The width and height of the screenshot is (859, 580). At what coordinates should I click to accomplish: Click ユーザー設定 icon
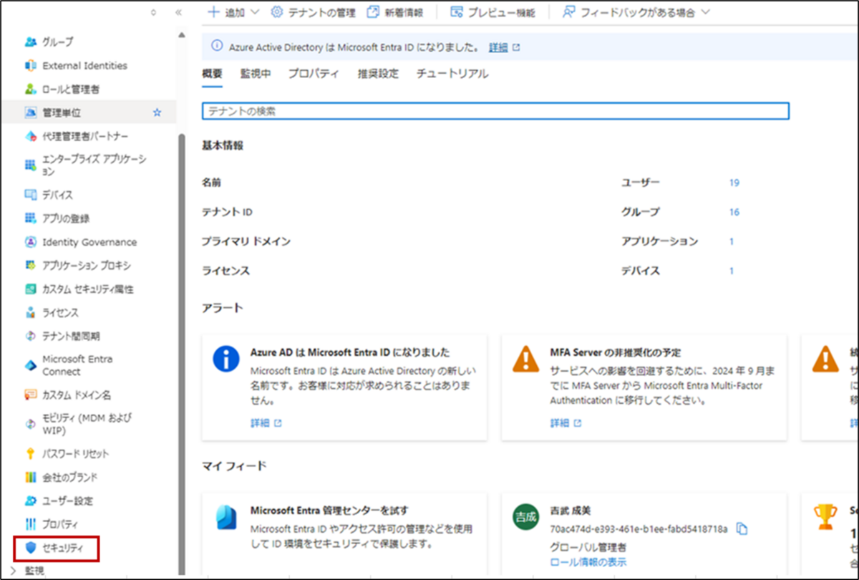tap(30, 501)
